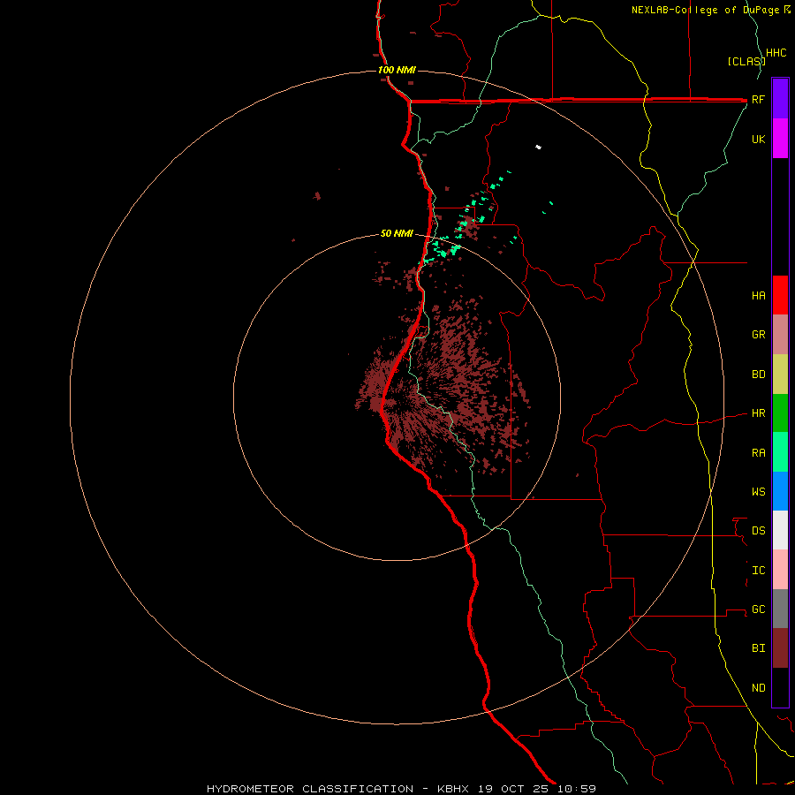795x795 pixels.
Task: Click the ND legend label
Action: pos(759,688)
